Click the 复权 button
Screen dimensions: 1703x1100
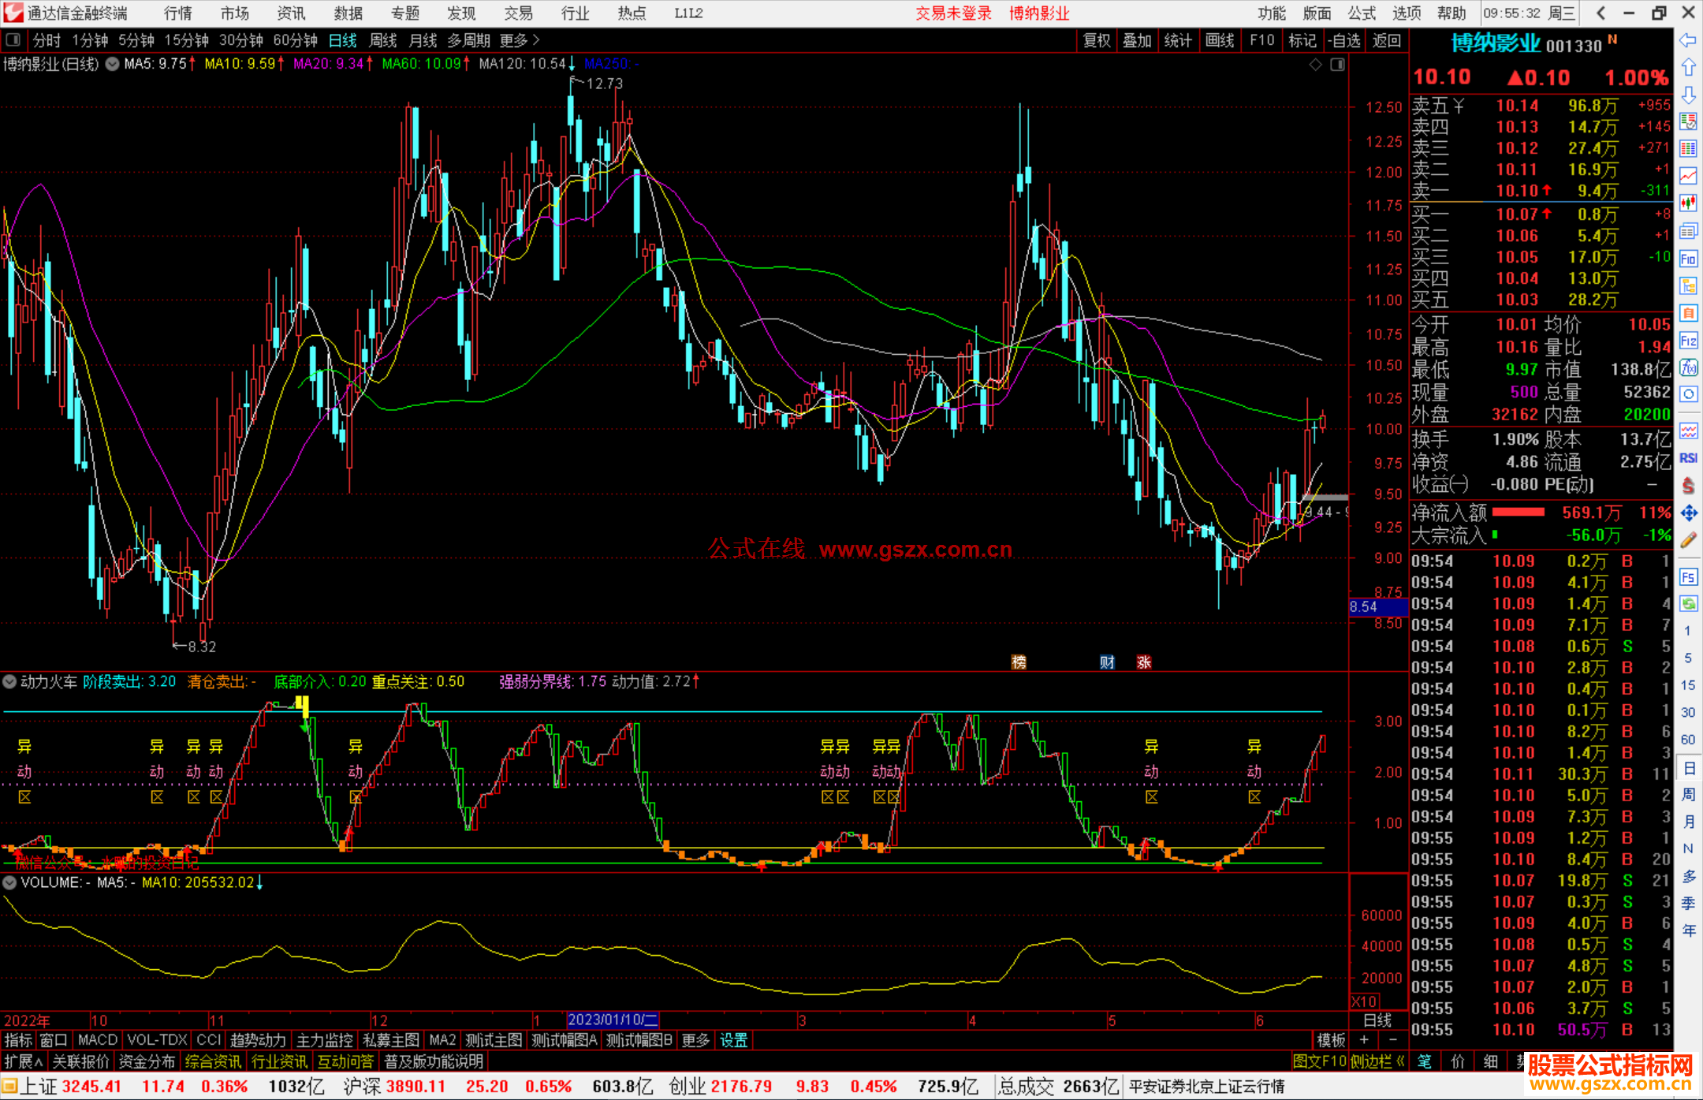(1096, 40)
